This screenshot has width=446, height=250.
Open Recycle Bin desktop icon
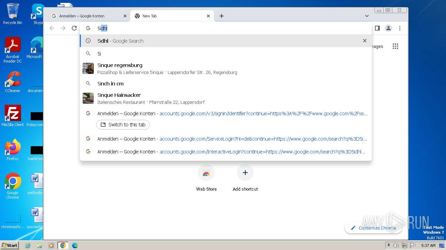[x=13, y=14]
